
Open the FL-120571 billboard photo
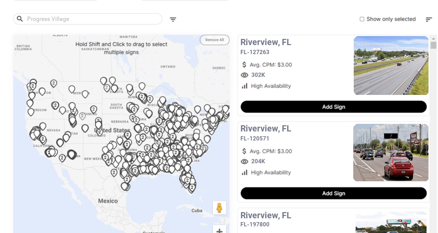391,152
